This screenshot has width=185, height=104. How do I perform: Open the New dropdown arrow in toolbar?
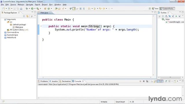[6, 9]
